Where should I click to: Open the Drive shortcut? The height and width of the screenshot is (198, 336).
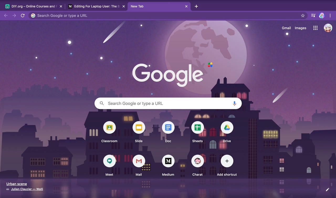[x=227, y=128]
